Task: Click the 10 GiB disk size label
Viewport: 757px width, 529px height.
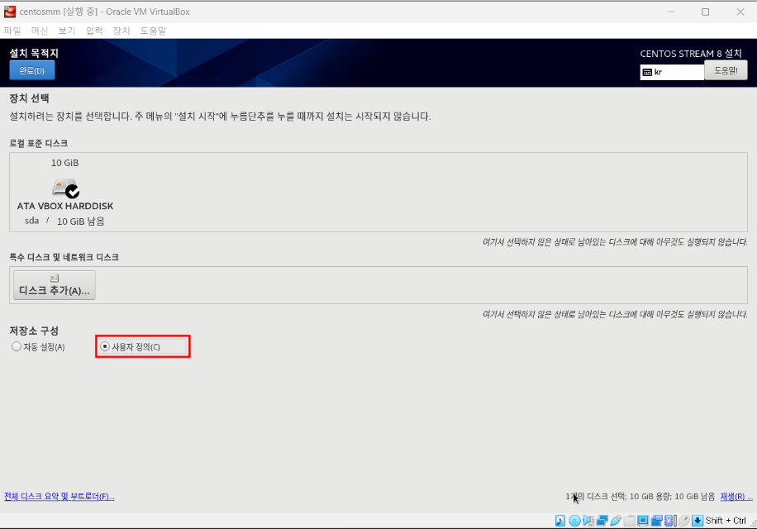Action: pyautogui.click(x=64, y=163)
